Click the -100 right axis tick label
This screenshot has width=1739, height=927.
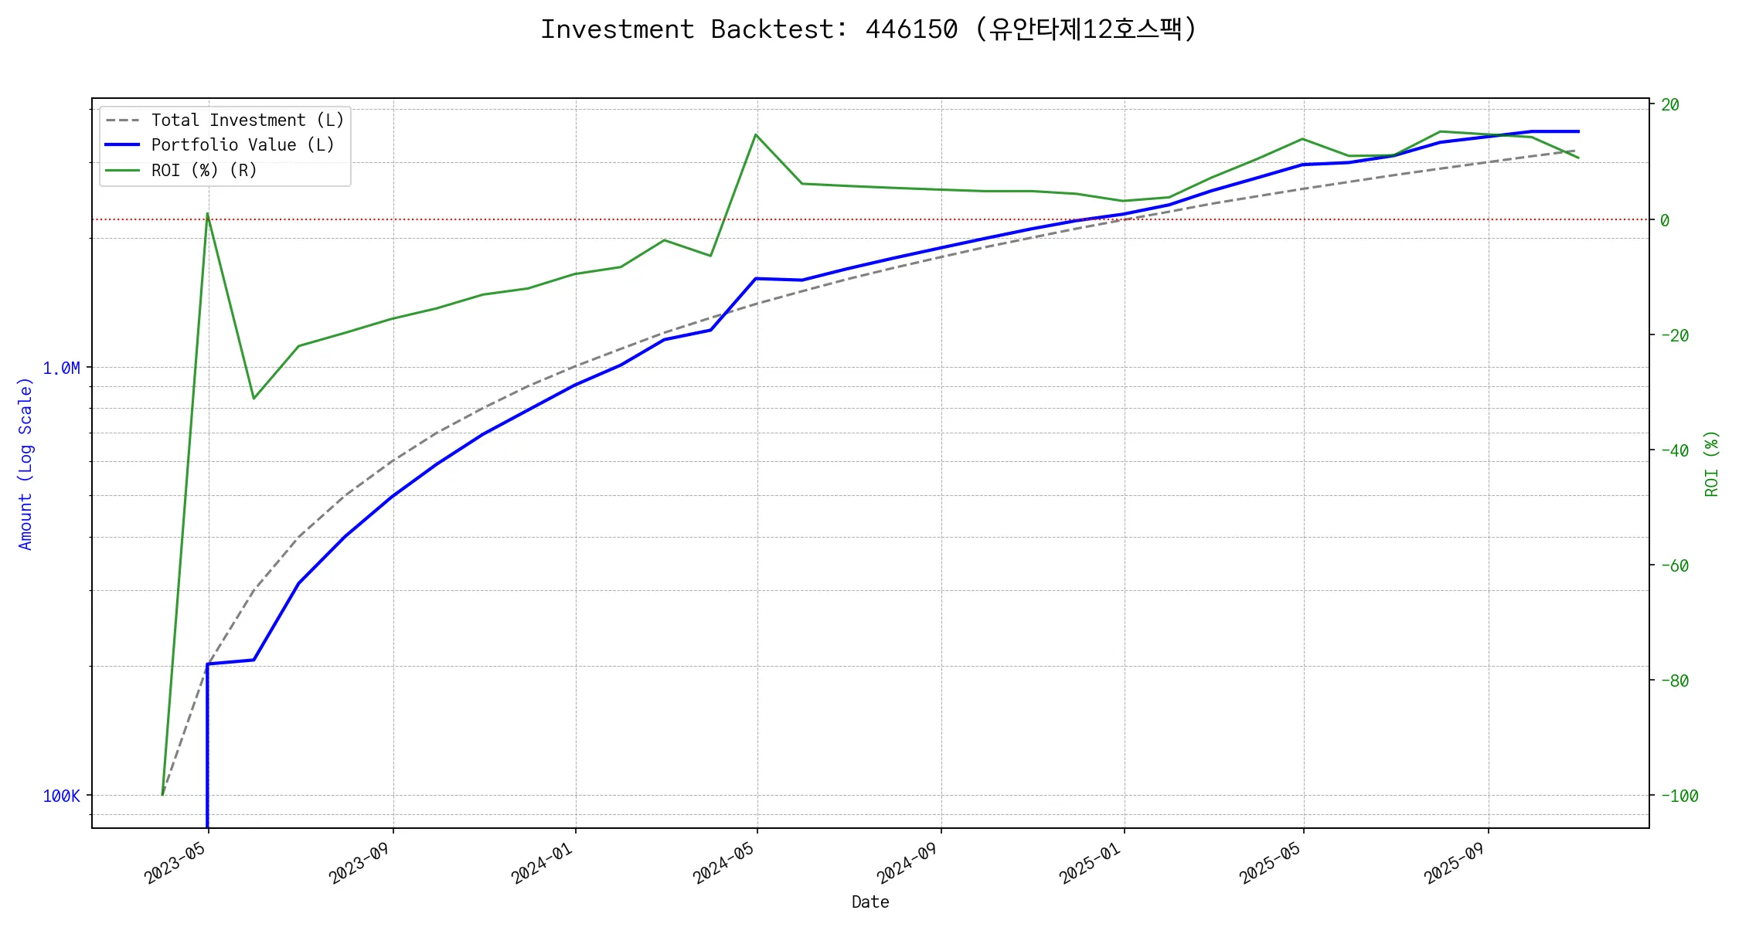(x=1679, y=796)
